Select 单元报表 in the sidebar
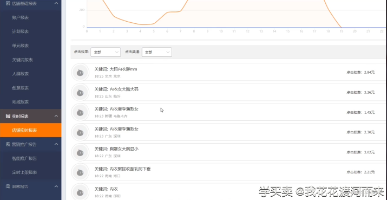The width and height of the screenshot is (387, 200). 21,46
